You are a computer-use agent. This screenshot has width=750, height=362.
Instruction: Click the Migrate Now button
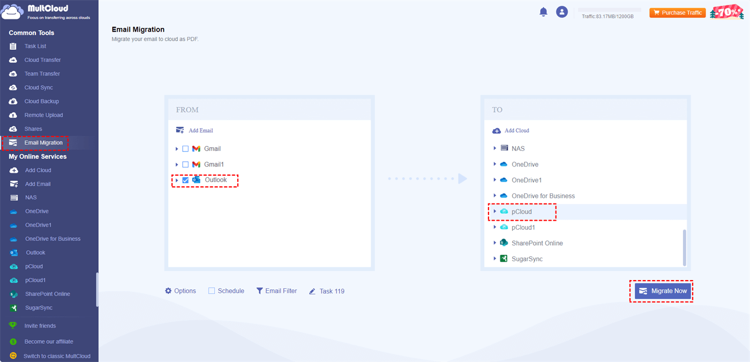(x=663, y=291)
